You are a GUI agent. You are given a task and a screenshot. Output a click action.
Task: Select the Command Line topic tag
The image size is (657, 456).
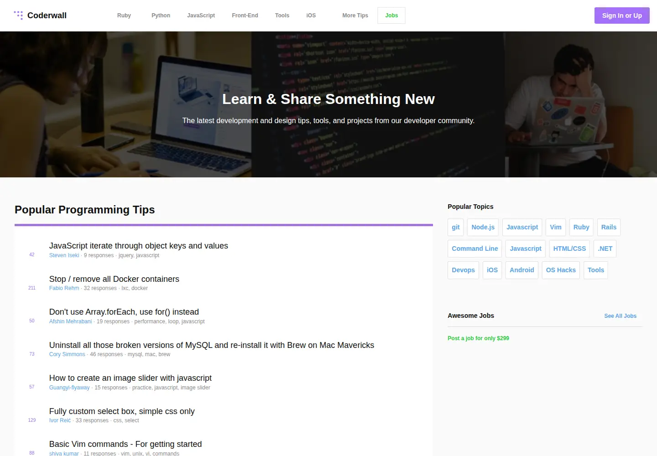[x=475, y=249]
